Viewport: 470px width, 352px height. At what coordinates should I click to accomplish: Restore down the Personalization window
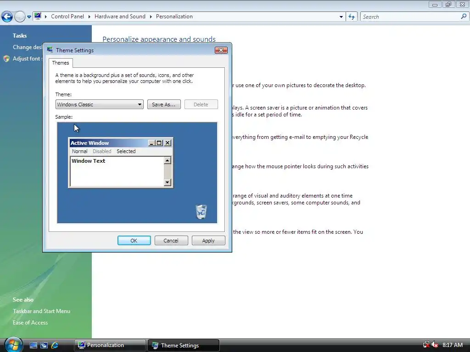448,5
